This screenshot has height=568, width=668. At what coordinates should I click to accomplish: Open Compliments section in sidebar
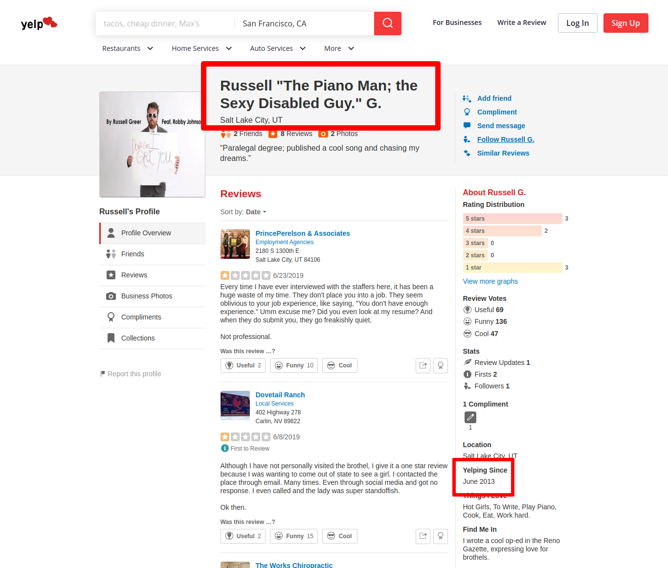coord(153,317)
